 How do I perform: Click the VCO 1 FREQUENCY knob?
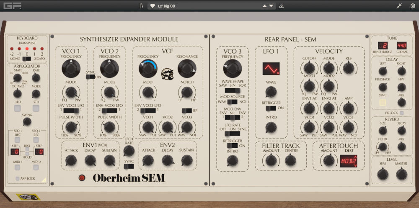click(x=71, y=68)
